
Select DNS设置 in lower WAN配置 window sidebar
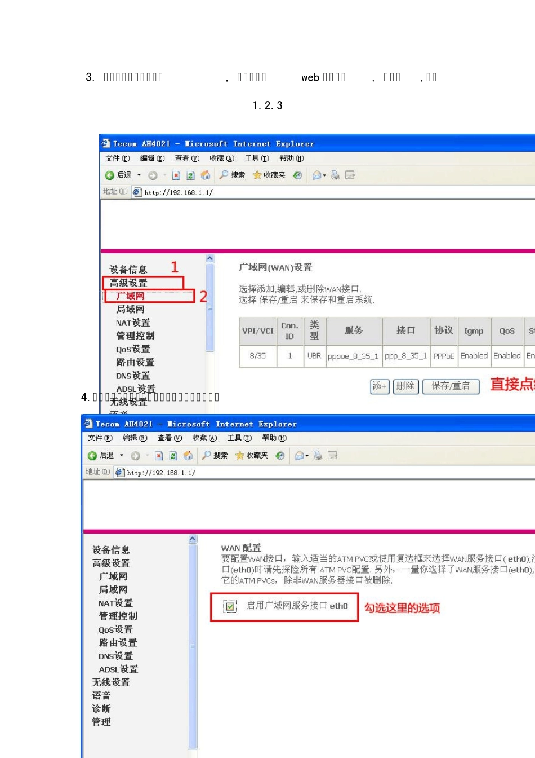point(115,656)
